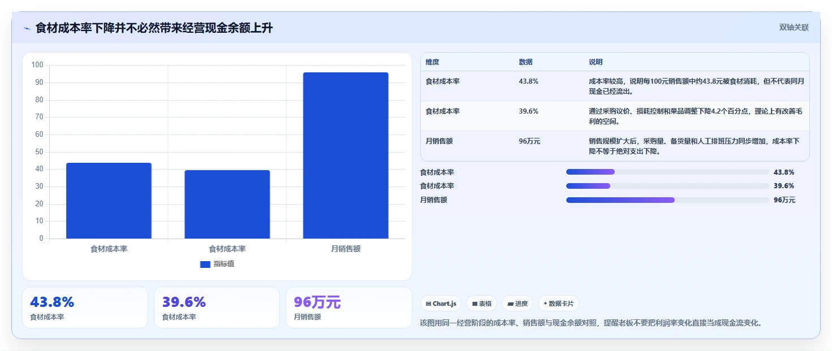The image size is (832, 351).
Task: Click the description starting 销售规模扩大后
Action: (694, 146)
